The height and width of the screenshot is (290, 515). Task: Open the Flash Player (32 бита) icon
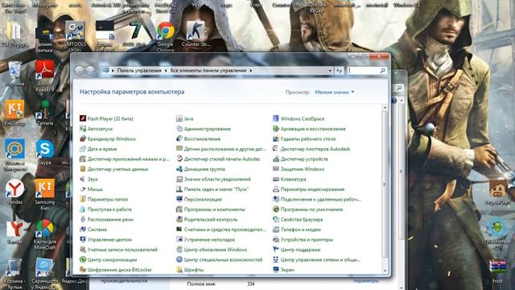pos(83,118)
